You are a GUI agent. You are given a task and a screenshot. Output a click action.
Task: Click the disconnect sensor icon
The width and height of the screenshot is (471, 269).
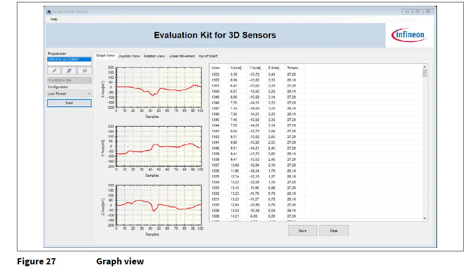point(69,71)
